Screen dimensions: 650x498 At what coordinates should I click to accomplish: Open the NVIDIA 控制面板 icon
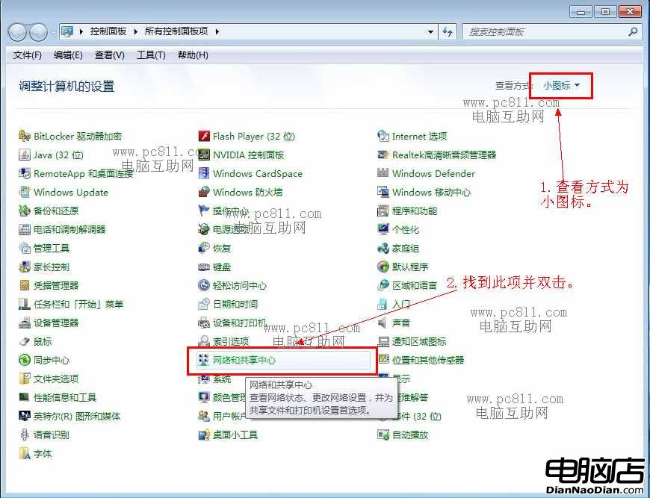point(204,155)
